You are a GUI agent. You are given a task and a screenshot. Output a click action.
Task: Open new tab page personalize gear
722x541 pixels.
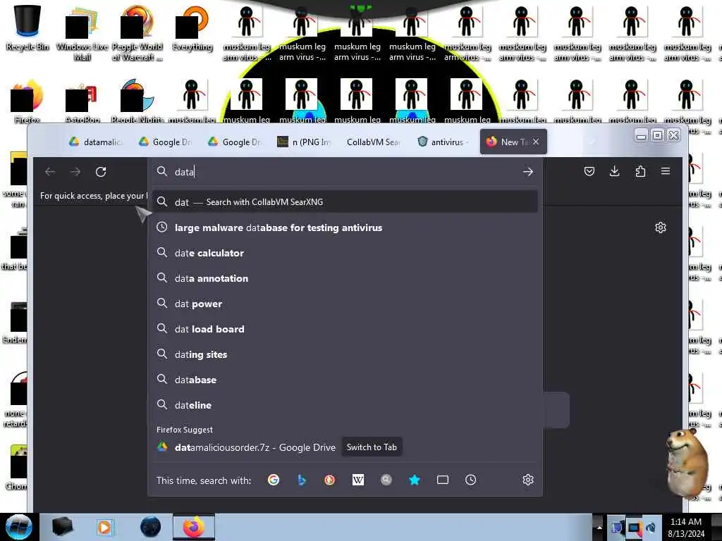click(x=660, y=228)
